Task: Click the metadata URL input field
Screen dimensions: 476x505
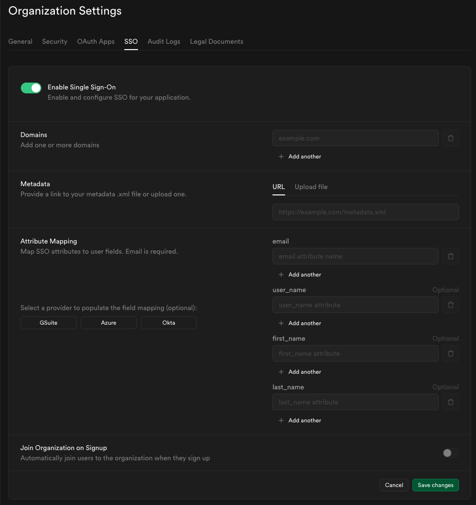Action: [x=365, y=212]
